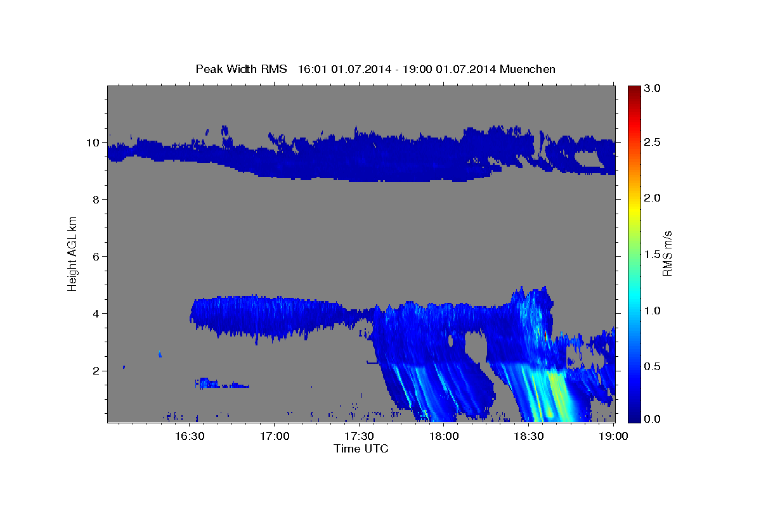Select the '17:30' time axis label
Viewport: 761px width, 507px height.
click(359, 436)
